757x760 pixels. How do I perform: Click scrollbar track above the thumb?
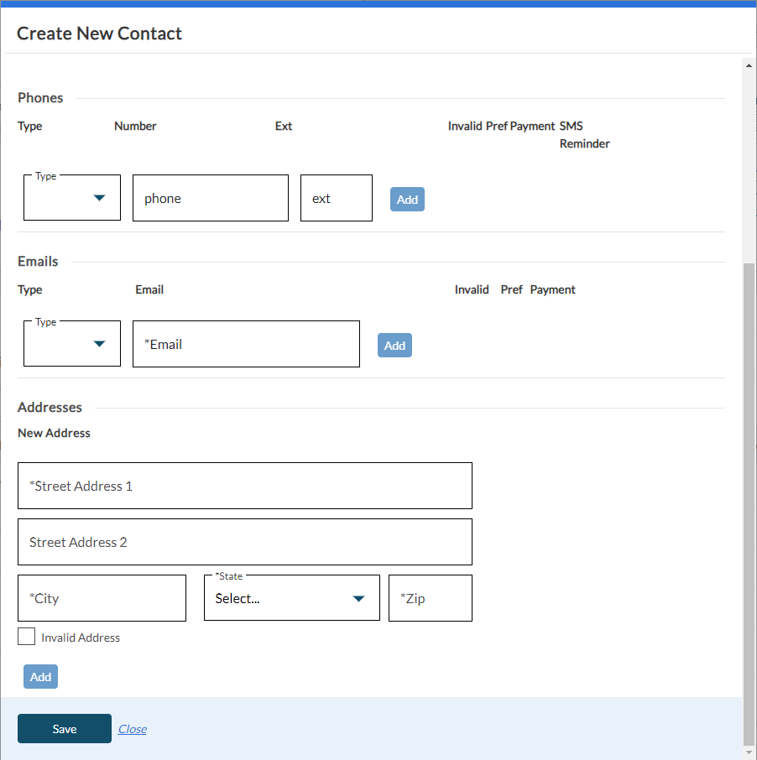[x=749, y=168]
